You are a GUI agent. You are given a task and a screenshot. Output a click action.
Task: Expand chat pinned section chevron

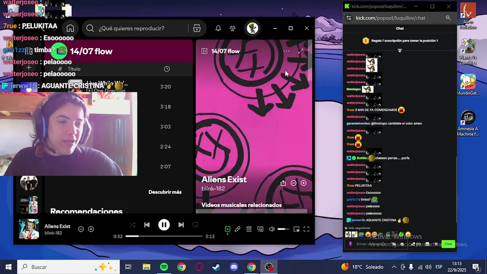[x=399, y=51]
